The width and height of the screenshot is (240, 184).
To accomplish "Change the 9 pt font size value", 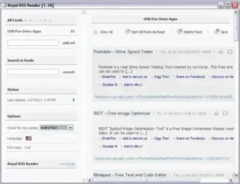I will [28, 148].
